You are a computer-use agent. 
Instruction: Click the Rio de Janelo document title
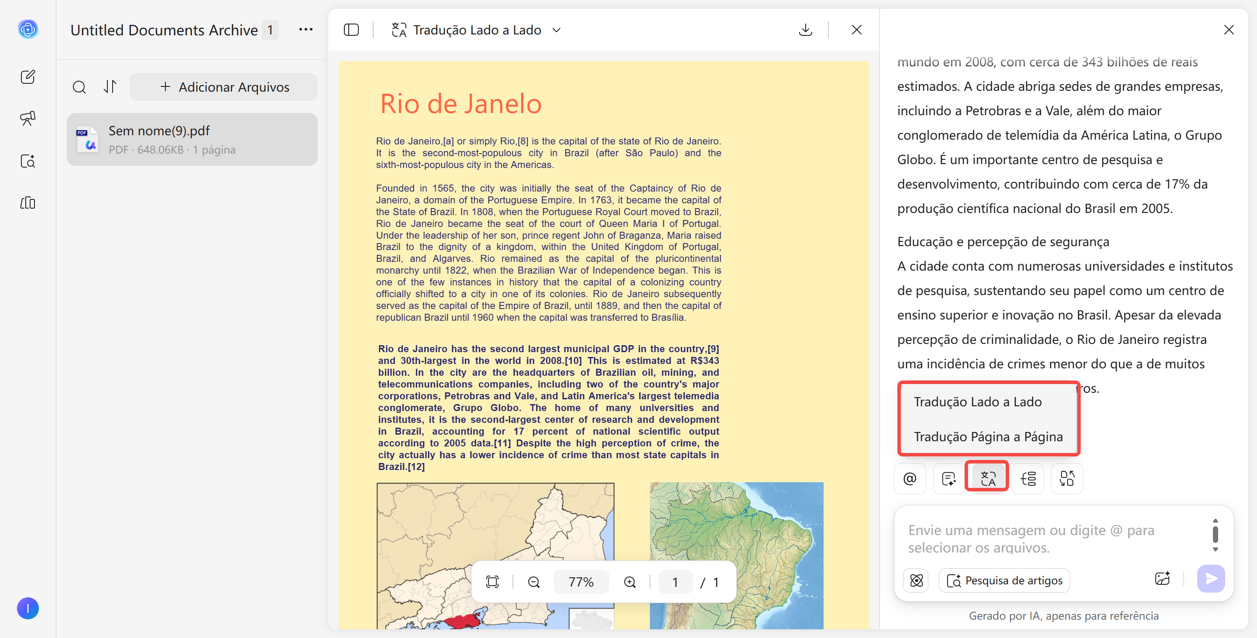(461, 103)
